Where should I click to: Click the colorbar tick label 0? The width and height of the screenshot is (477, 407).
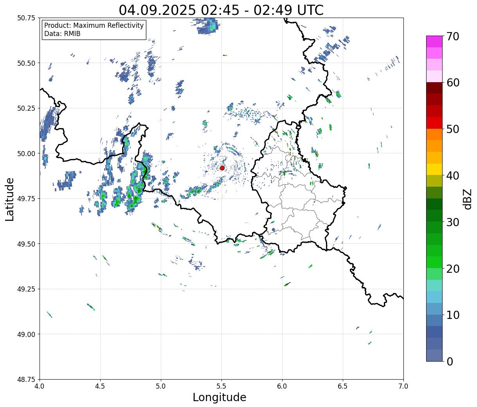point(449,362)
